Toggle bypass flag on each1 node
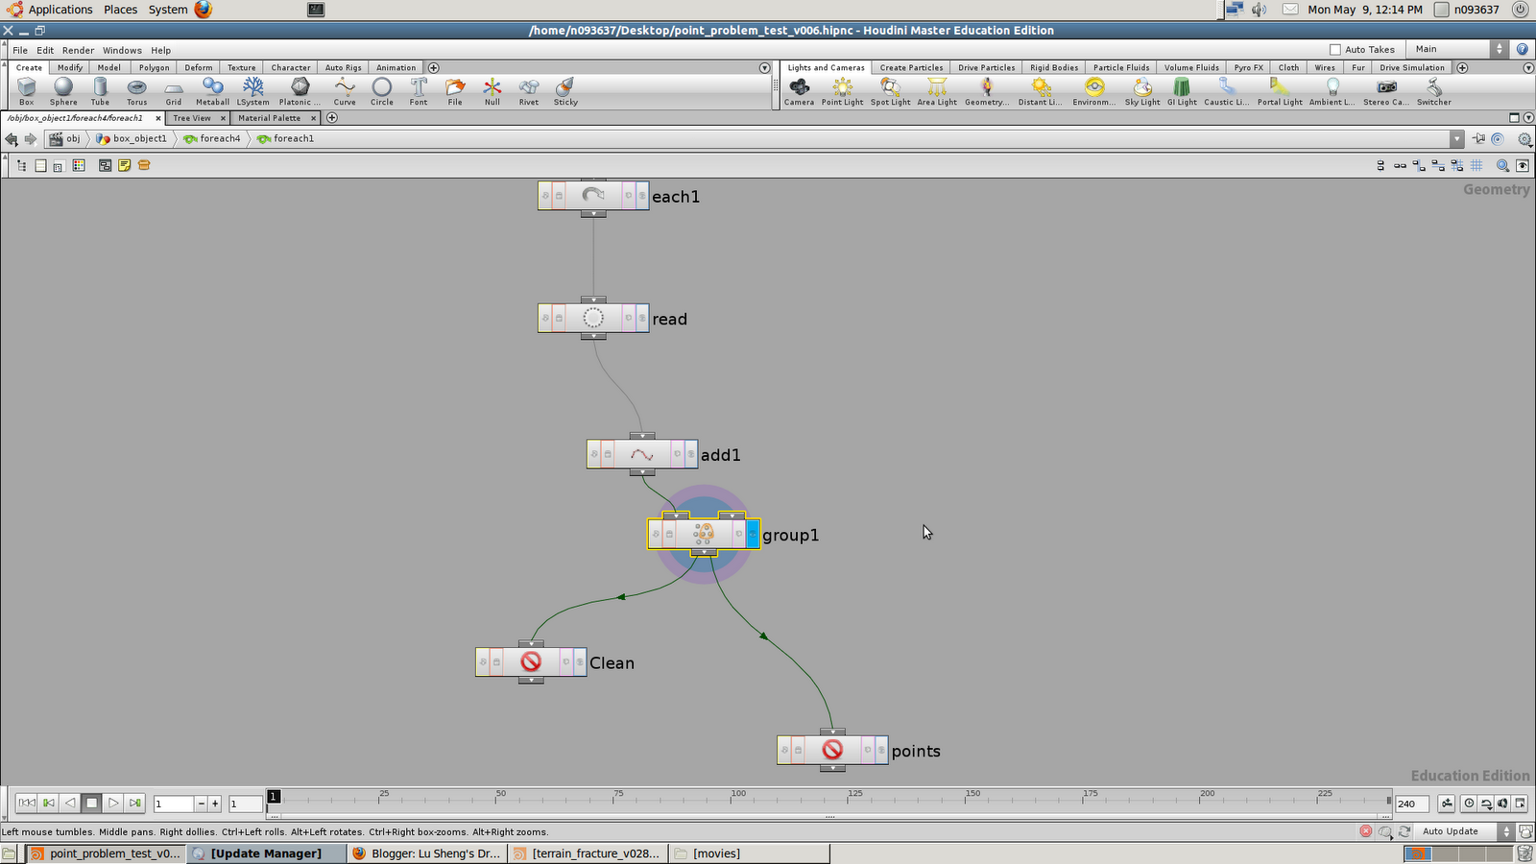Image resolution: width=1536 pixels, height=864 pixels. [x=545, y=196]
